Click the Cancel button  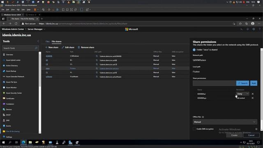click(251, 135)
